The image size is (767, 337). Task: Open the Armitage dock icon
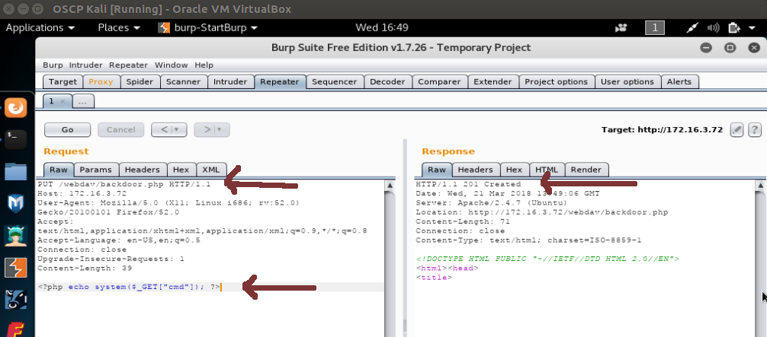(x=16, y=236)
